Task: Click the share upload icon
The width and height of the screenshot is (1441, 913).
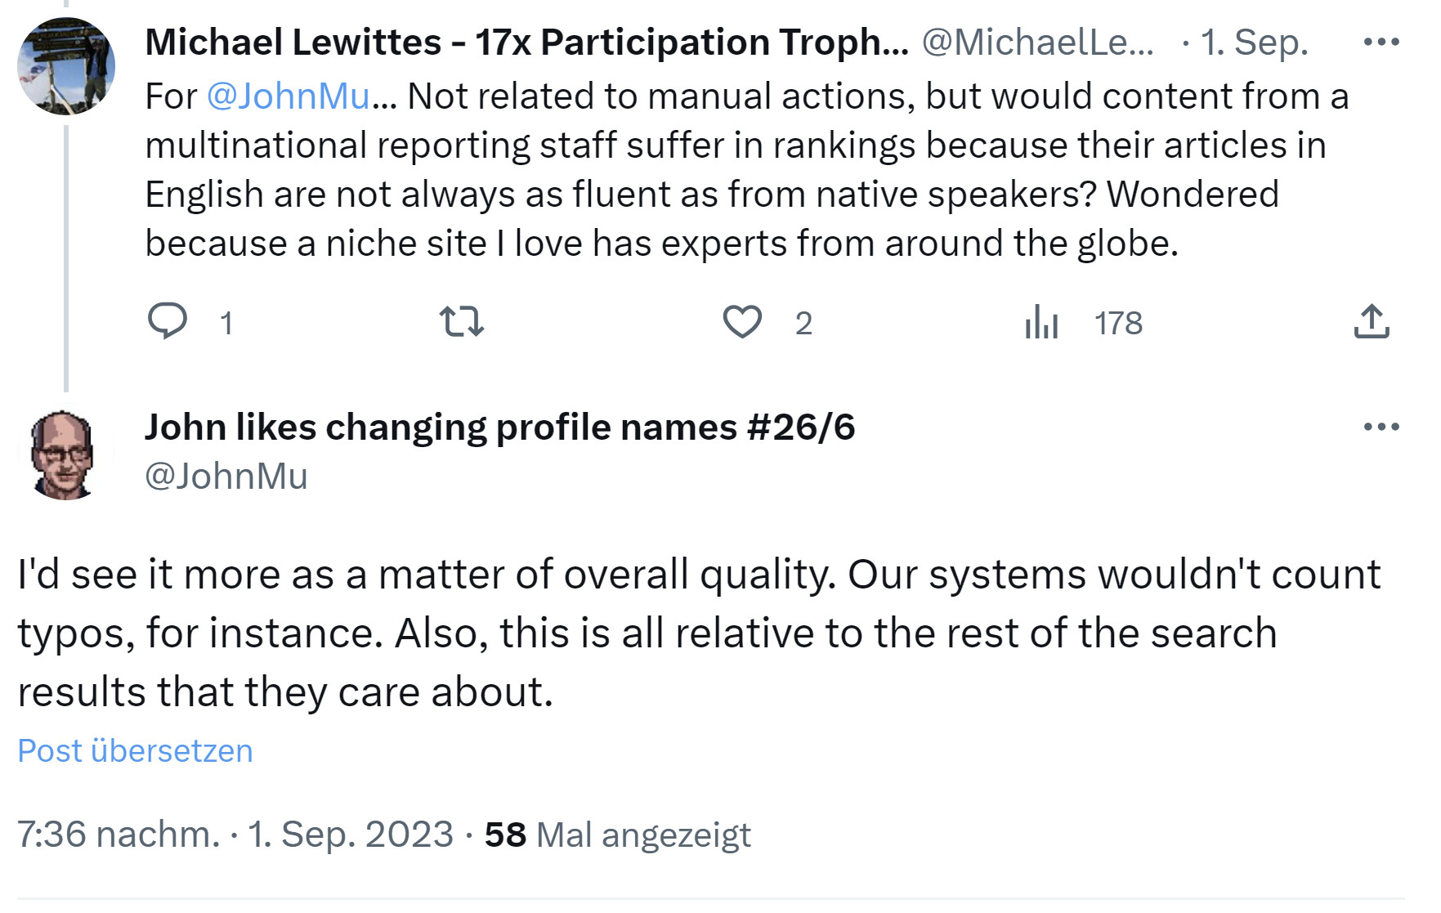Action: [1371, 322]
